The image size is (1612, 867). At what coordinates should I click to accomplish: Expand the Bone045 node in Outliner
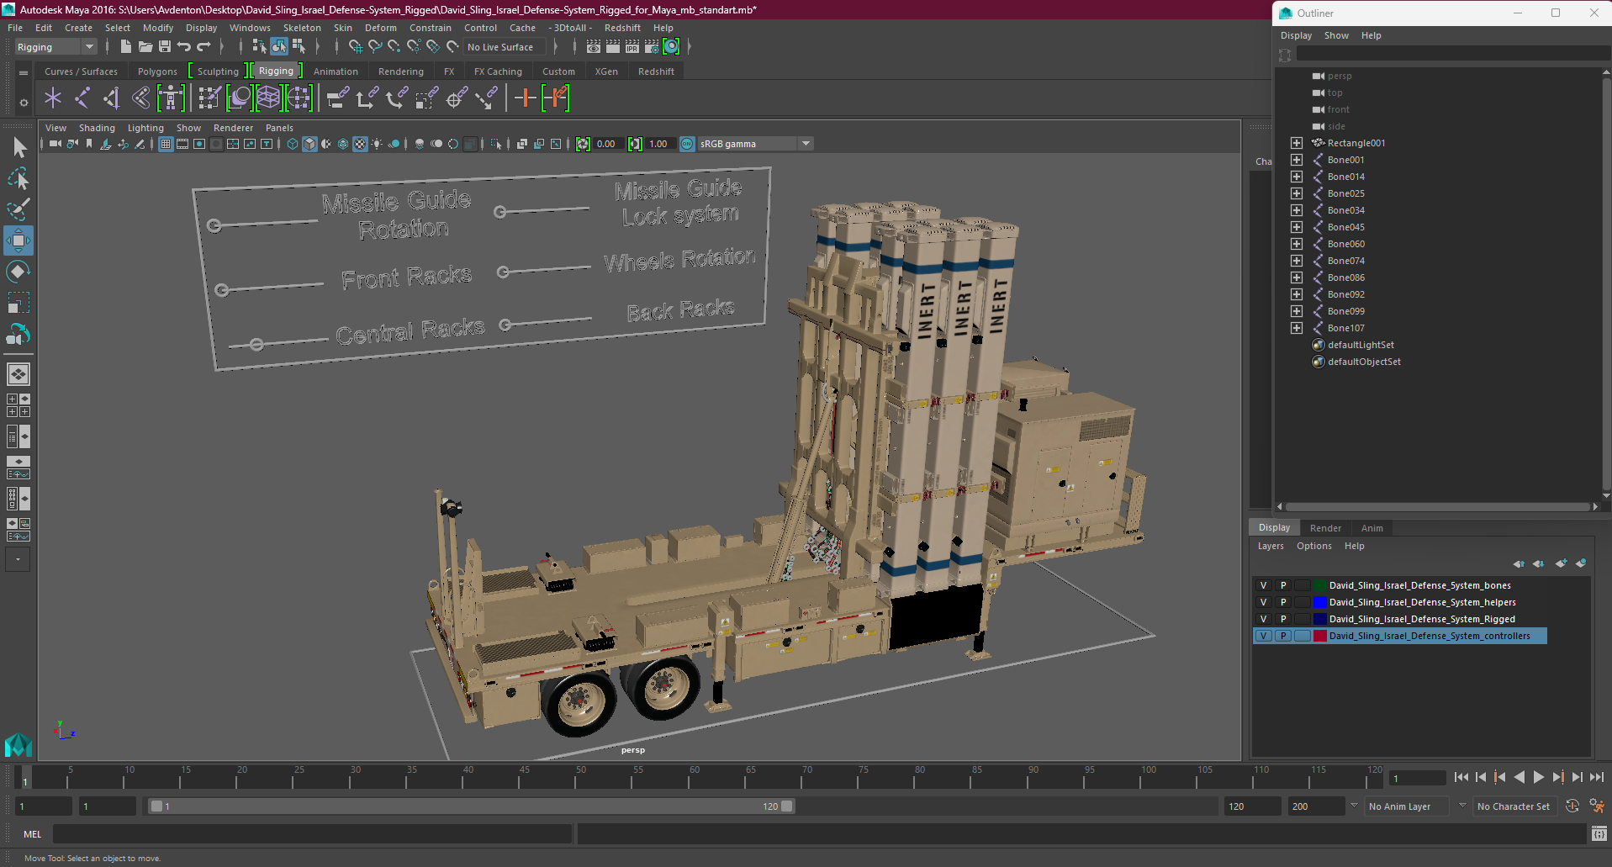[1297, 227]
